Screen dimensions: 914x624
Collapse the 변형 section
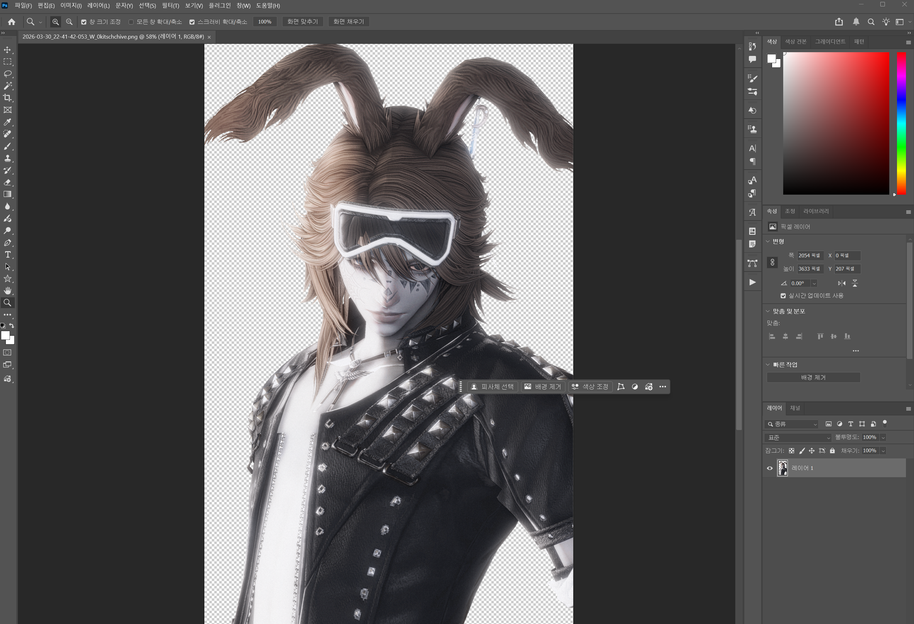click(x=768, y=241)
